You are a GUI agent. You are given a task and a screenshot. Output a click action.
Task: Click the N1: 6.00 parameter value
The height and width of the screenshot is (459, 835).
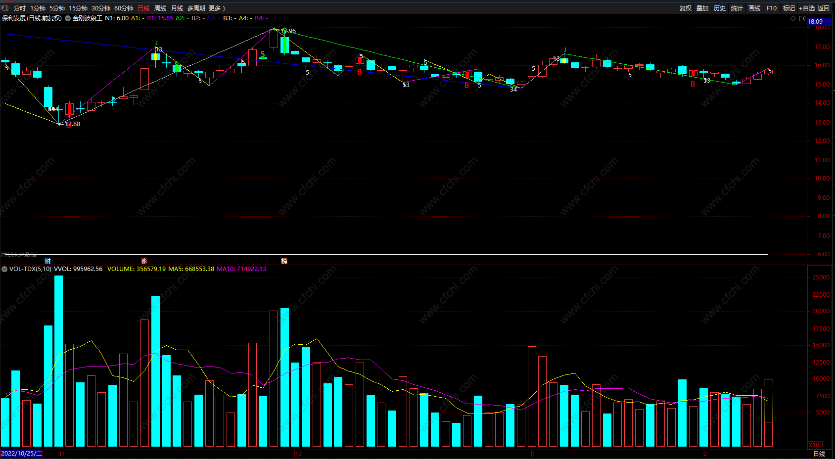pyautogui.click(x=117, y=18)
